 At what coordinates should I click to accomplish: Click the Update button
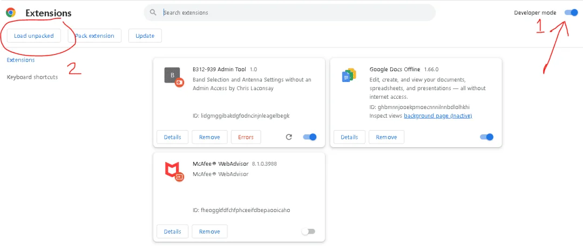pos(145,36)
